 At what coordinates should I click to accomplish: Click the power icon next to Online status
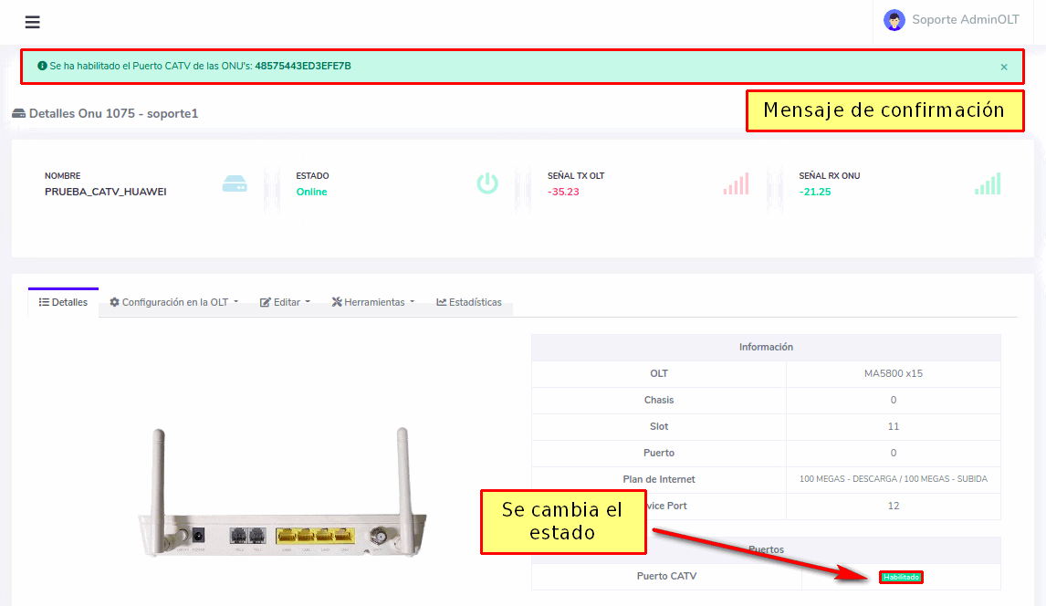tap(487, 183)
